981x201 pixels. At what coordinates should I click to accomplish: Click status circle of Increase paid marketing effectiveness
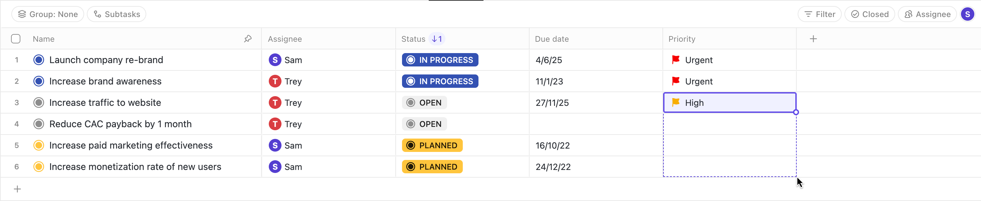39,146
